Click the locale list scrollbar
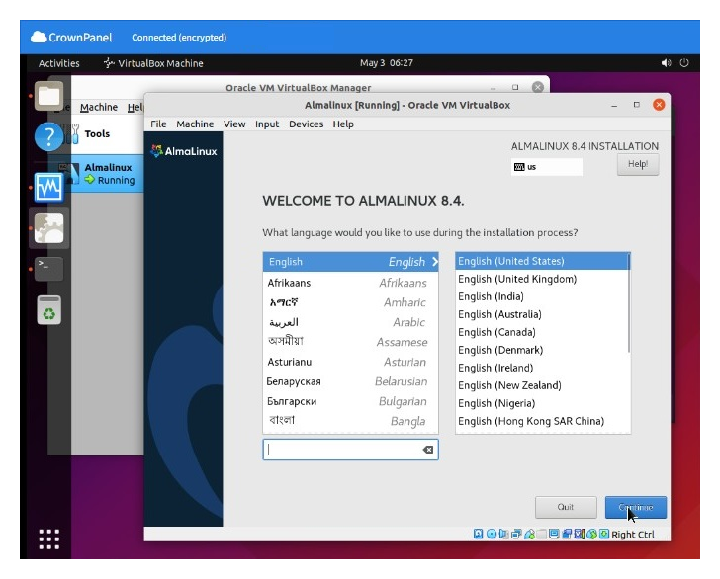This screenshot has width=720, height=579. [x=629, y=302]
